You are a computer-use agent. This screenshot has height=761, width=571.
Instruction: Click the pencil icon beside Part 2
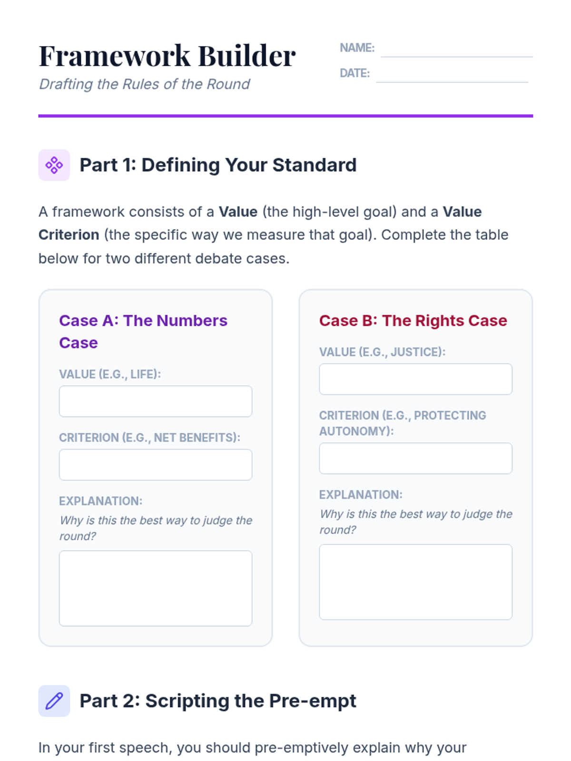[x=54, y=701]
